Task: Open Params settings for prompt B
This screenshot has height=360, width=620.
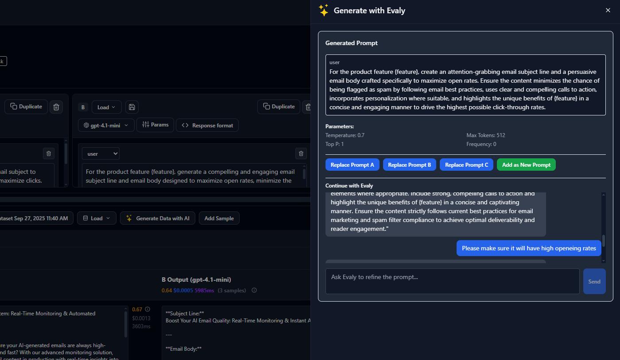Action: [x=155, y=125]
